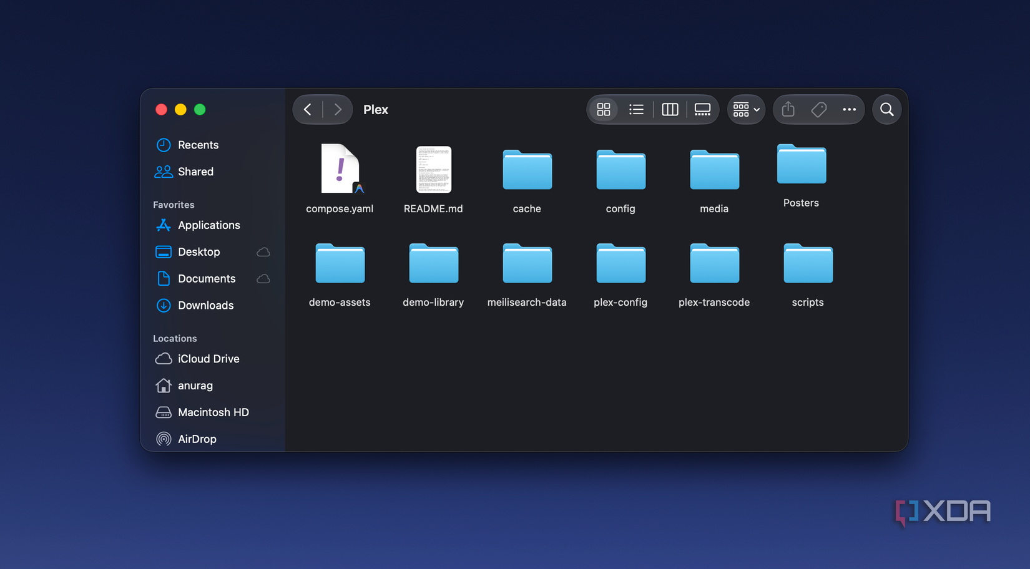Click the plex-transcode name label
Viewport: 1030px width, 569px height.
coord(714,303)
